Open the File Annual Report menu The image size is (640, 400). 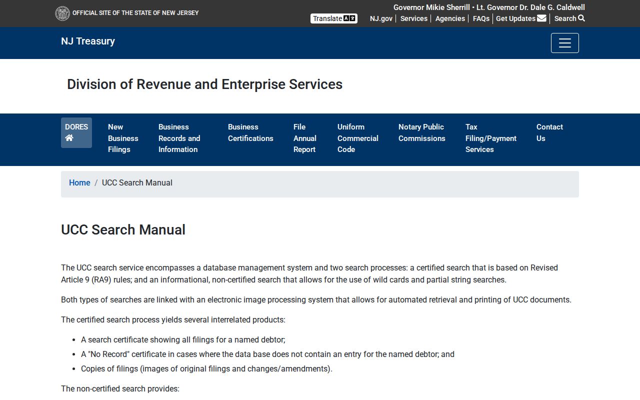click(305, 138)
